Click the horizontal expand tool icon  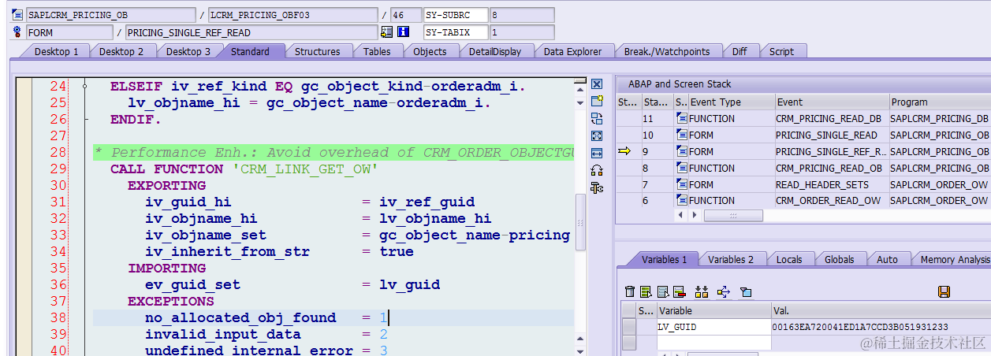(597, 153)
